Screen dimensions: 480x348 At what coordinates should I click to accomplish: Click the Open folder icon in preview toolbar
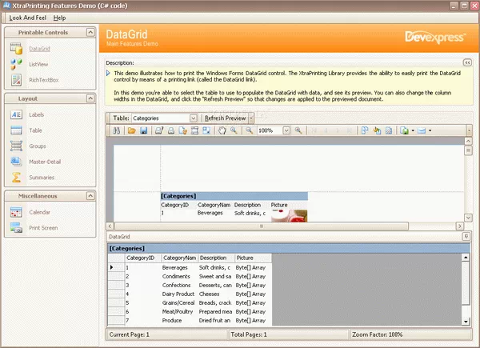click(132, 130)
